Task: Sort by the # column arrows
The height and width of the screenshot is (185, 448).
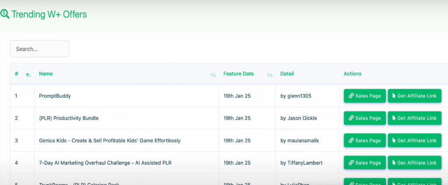Action: point(29,75)
